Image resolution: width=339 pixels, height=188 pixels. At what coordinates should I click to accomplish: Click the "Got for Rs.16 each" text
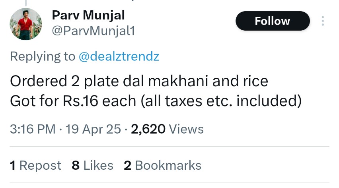[x=73, y=101]
